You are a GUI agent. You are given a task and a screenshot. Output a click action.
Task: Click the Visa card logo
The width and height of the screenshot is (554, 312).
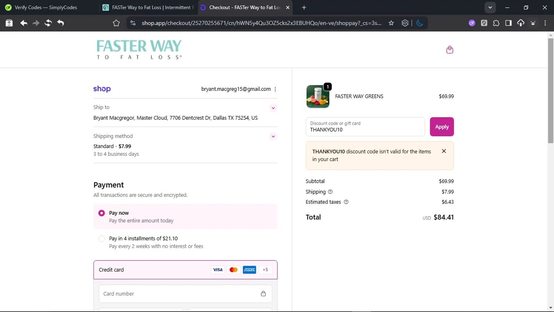[218, 270]
